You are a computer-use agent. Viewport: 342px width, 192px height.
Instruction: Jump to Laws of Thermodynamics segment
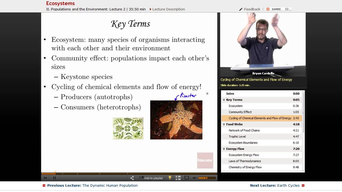pyautogui.click(x=262, y=161)
